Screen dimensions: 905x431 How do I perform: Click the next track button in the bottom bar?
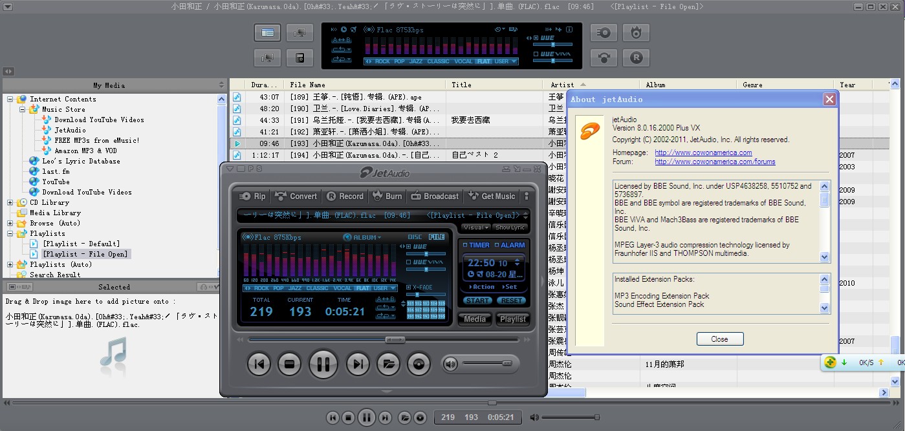[x=384, y=417]
